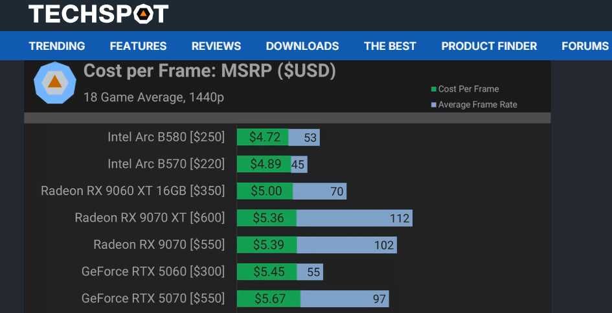Screen dimensions: 612x313
Task: Click the Average Frame Rate legend label
Action: pos(478,105)
